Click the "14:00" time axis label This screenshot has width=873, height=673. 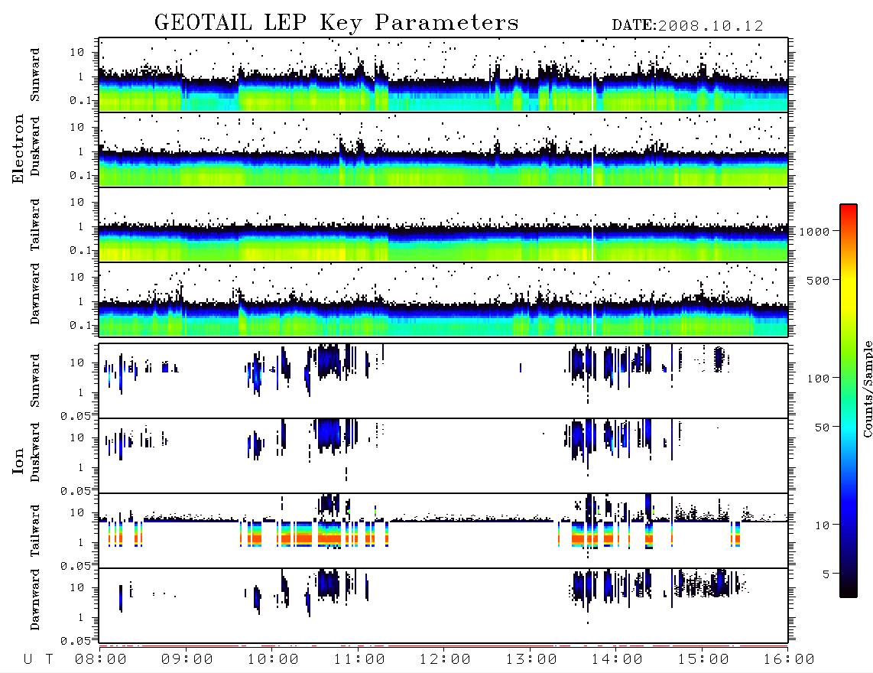point(617,659)
